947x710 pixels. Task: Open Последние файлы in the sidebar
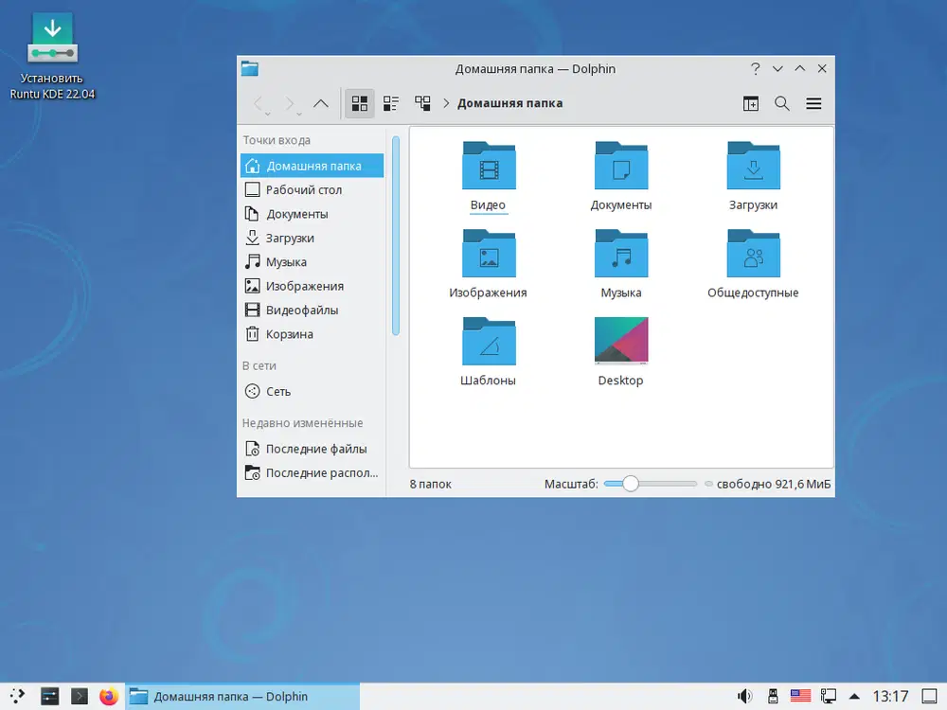click(313, 449)
